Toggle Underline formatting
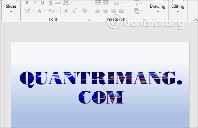The image size is (198, 128). click(43, 3)
